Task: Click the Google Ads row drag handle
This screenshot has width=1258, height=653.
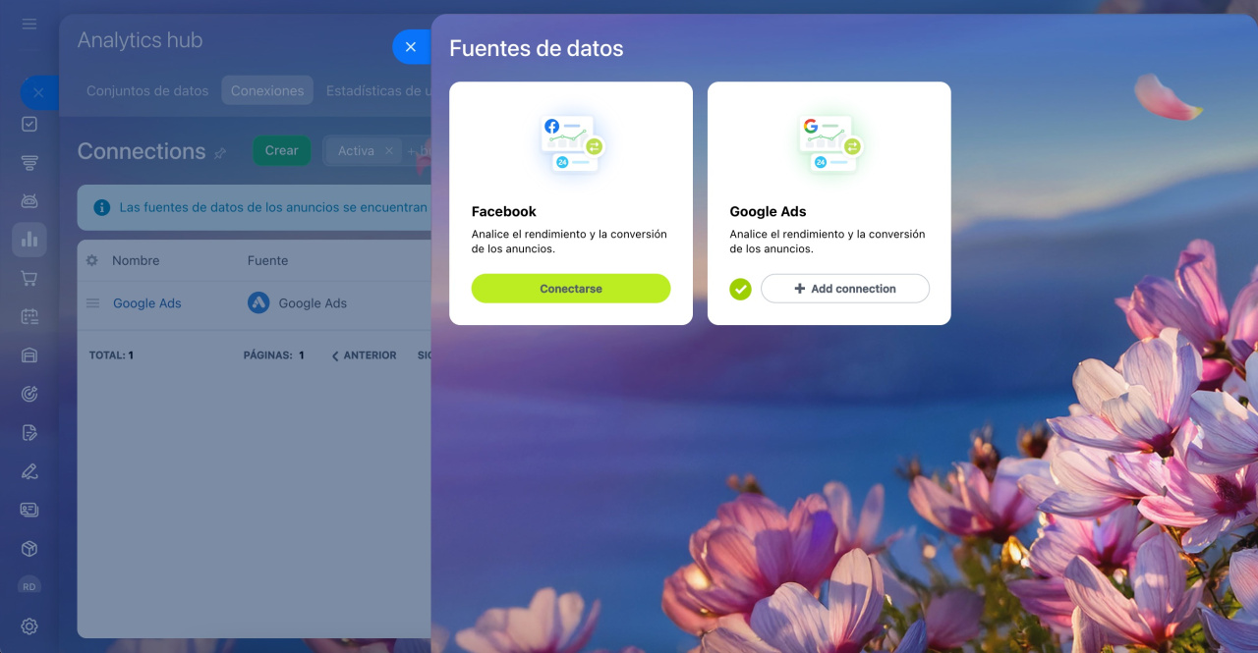Action: (x=92, y=303)
